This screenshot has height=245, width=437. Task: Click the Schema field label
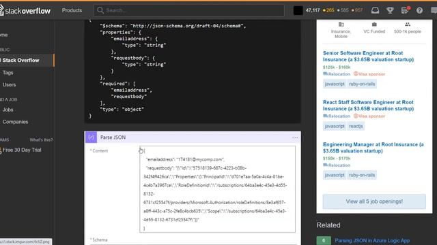(100, 240)
